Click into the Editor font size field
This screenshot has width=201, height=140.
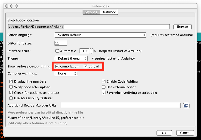61,43
